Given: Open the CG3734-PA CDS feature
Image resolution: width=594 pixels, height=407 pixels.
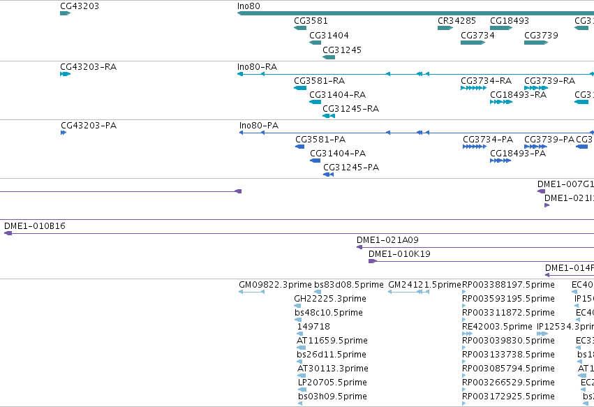Looking at the screenshot, I should tap(475, 147).
